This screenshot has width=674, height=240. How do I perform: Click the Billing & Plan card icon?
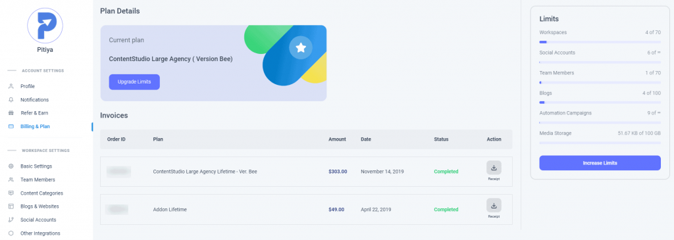(x=11, y=127)
